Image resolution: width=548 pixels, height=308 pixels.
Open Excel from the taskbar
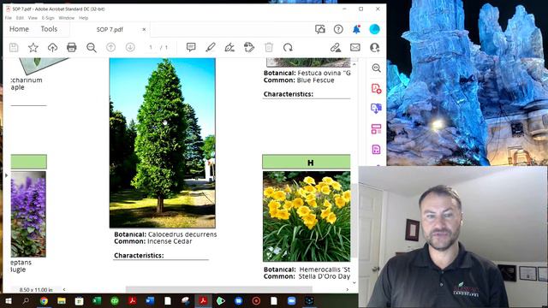[x=97, y=300]
